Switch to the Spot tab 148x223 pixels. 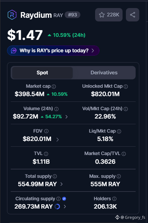coord(42,73)
